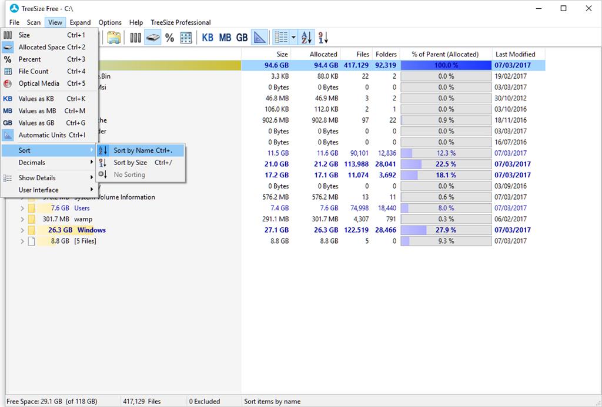The width and height of the screenshot is (602, 407).
Task: Open the Help menu
Action: (136, 22)
